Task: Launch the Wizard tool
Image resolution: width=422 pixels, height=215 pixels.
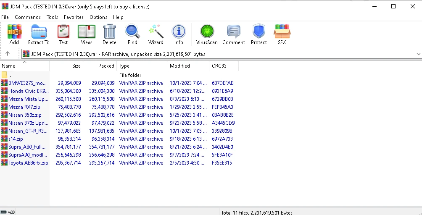Action: tap(156, 34)
